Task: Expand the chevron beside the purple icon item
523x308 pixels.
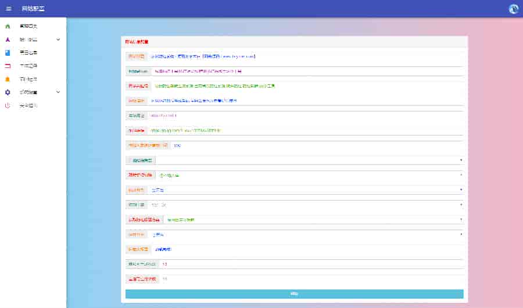Action: coord(58,40)
